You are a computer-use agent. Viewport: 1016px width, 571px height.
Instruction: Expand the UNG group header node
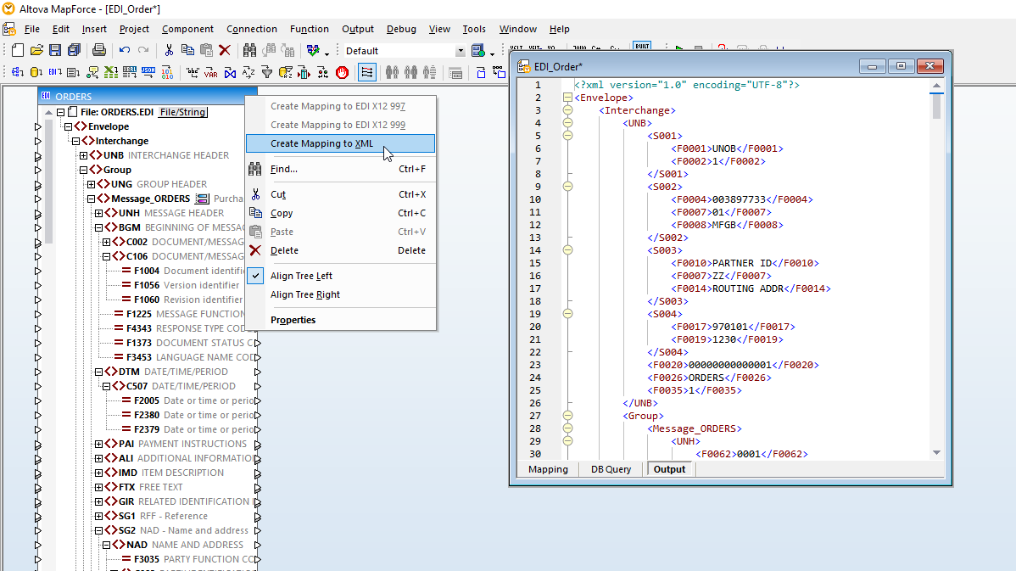point(92,184)
